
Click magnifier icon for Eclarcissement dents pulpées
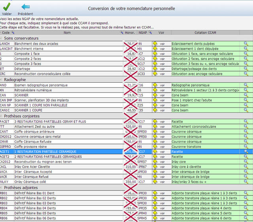(246, 43)
